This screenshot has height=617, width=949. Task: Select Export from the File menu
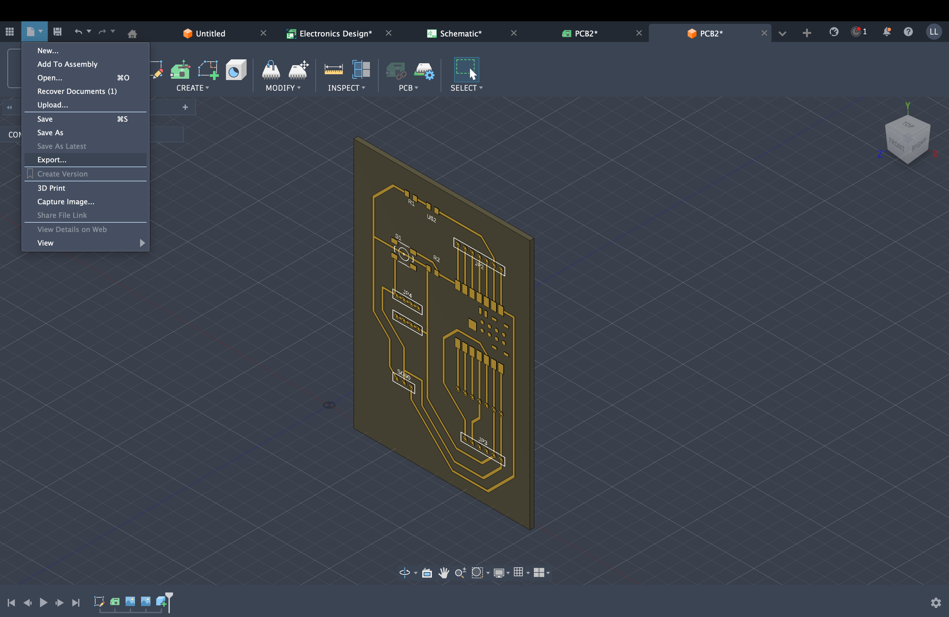(52, 159)
